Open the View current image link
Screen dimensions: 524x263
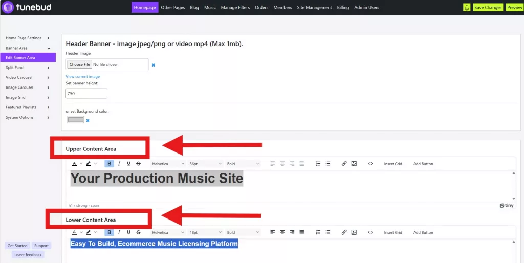tap(83, 77)
